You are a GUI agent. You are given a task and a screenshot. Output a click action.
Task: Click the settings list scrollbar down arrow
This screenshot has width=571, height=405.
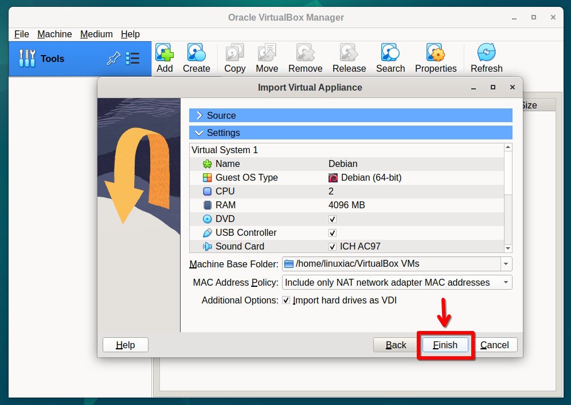(x=508, y=248)
